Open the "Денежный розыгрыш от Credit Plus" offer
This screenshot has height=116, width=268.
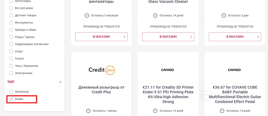pyautogui.click(x=101, y=90)
